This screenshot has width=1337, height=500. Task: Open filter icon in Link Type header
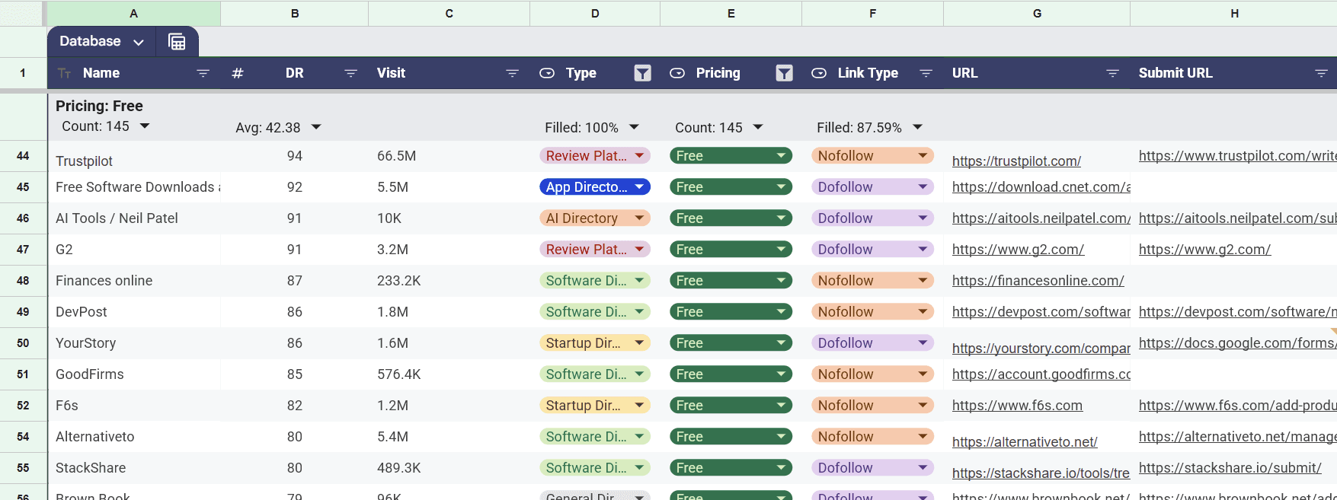[926, 73]
